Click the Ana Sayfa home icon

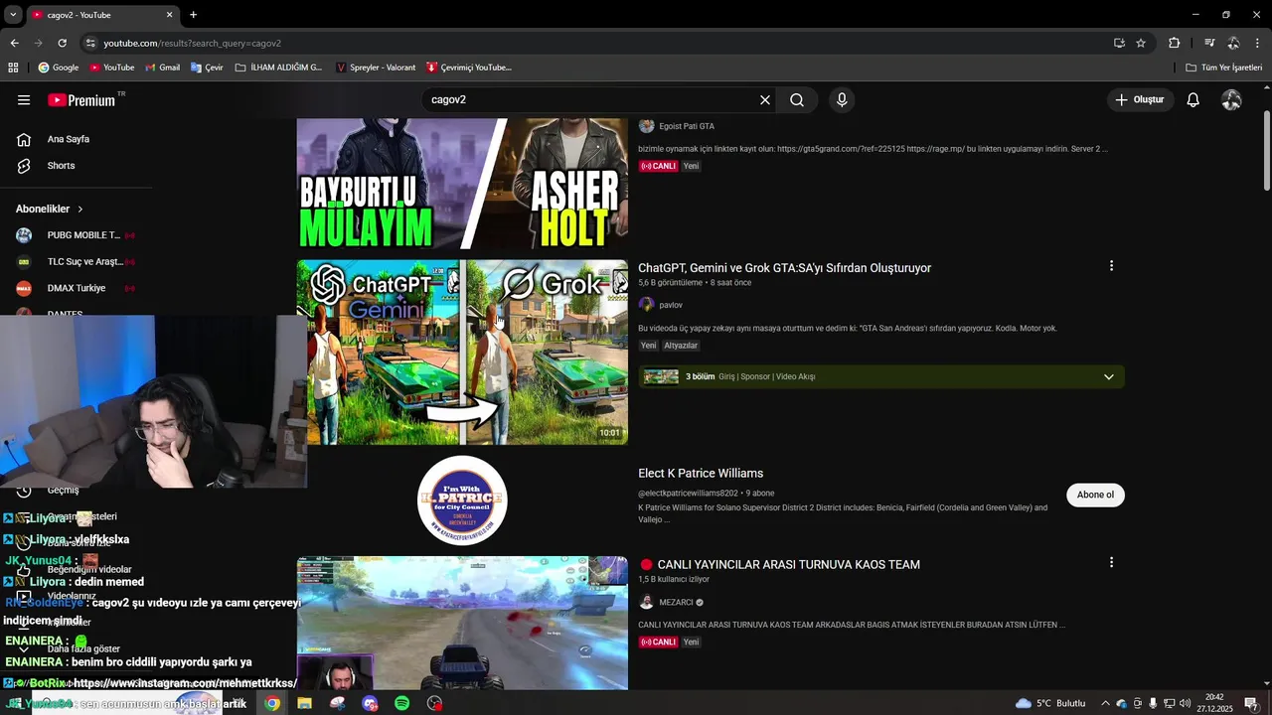pos(24,139)
